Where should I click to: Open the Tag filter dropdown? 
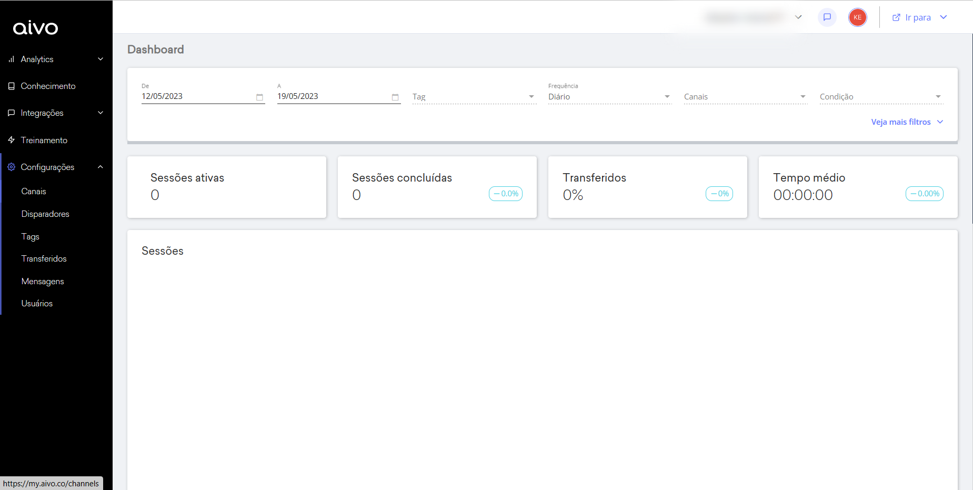click(x=474, y=97)
